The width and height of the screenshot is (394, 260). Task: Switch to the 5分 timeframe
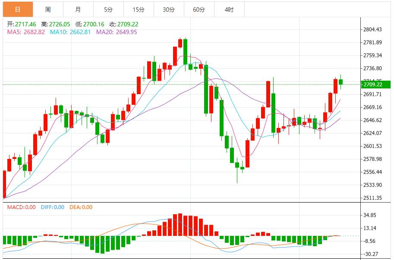[108, 10]
